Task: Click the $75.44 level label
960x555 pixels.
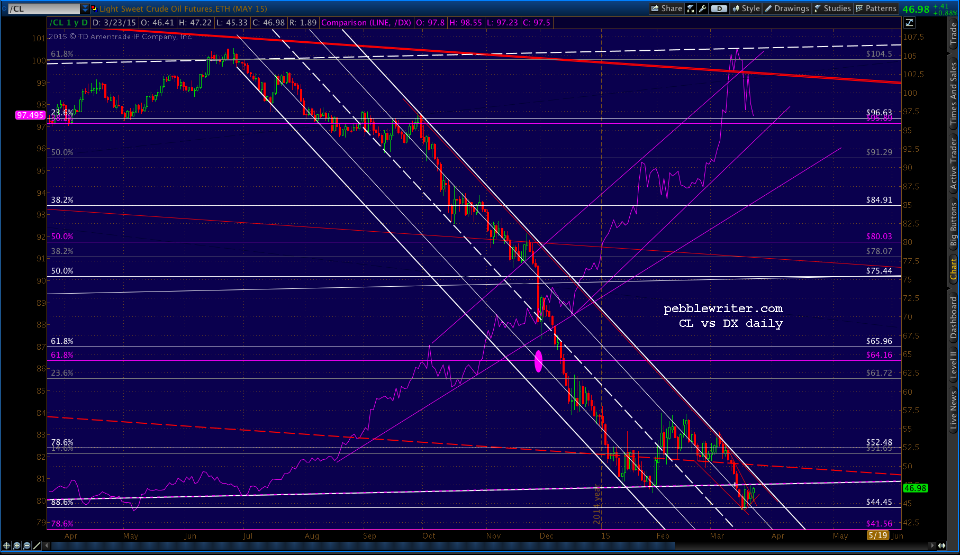Action: tap(879, 271)
